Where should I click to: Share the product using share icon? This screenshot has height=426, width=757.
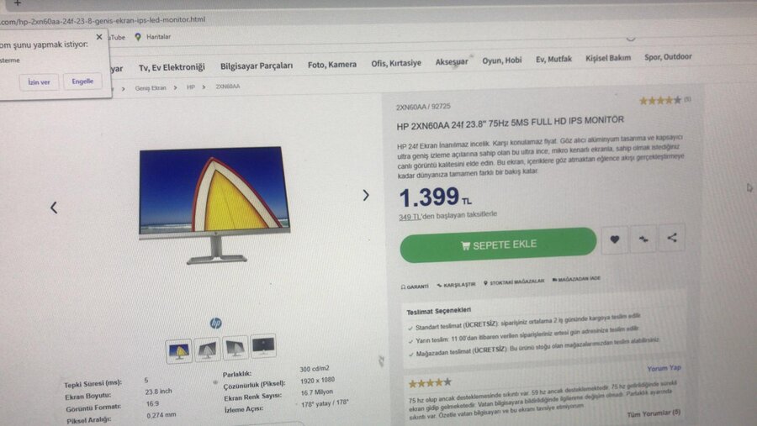pyautogui.click(x=671, y=237)
